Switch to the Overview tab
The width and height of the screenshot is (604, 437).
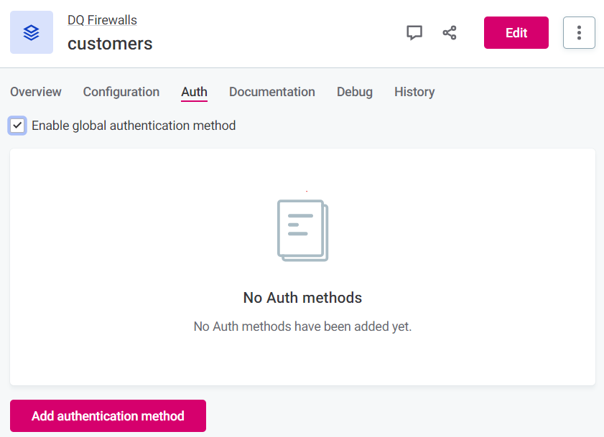[36, 92]
